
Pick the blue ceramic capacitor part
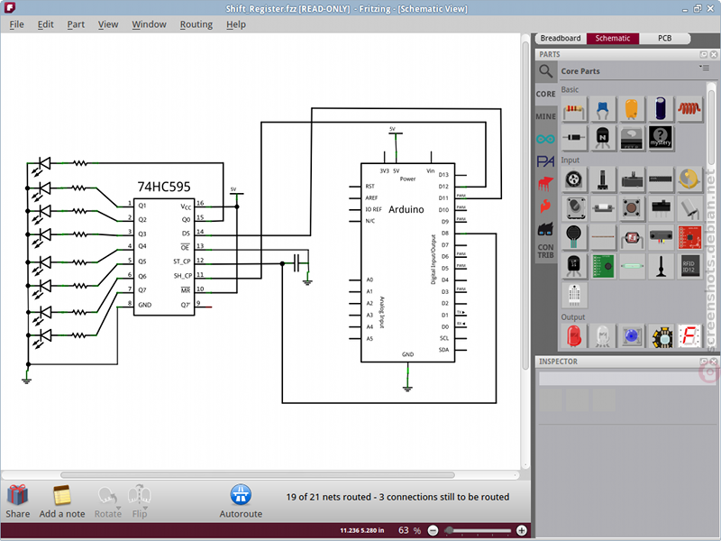click(x=603, y=109)
